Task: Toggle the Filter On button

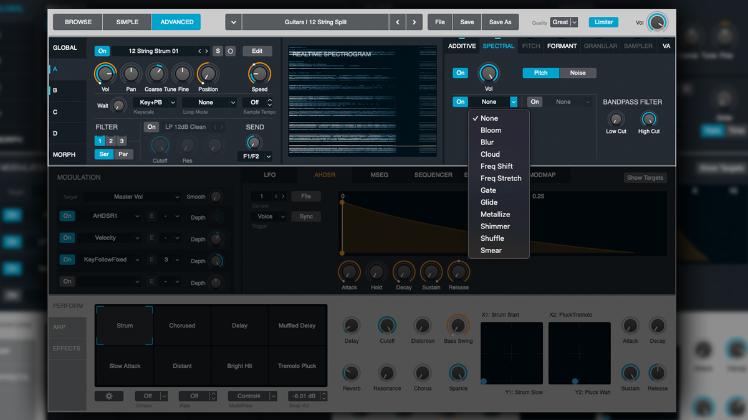Action: click(151, 127)
